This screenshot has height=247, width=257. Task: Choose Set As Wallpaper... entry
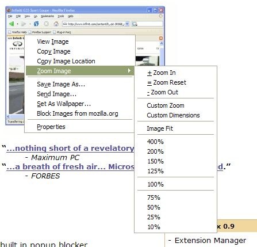click(64, 104)
